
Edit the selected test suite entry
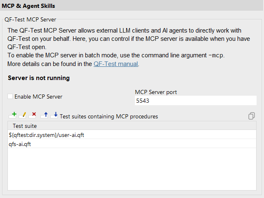click(23, 115)
